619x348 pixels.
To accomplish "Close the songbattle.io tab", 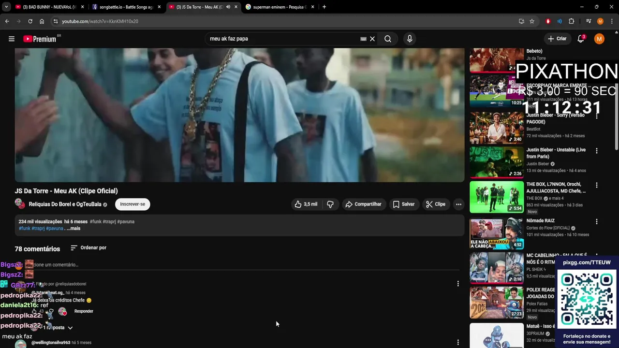I will [159, 7].
